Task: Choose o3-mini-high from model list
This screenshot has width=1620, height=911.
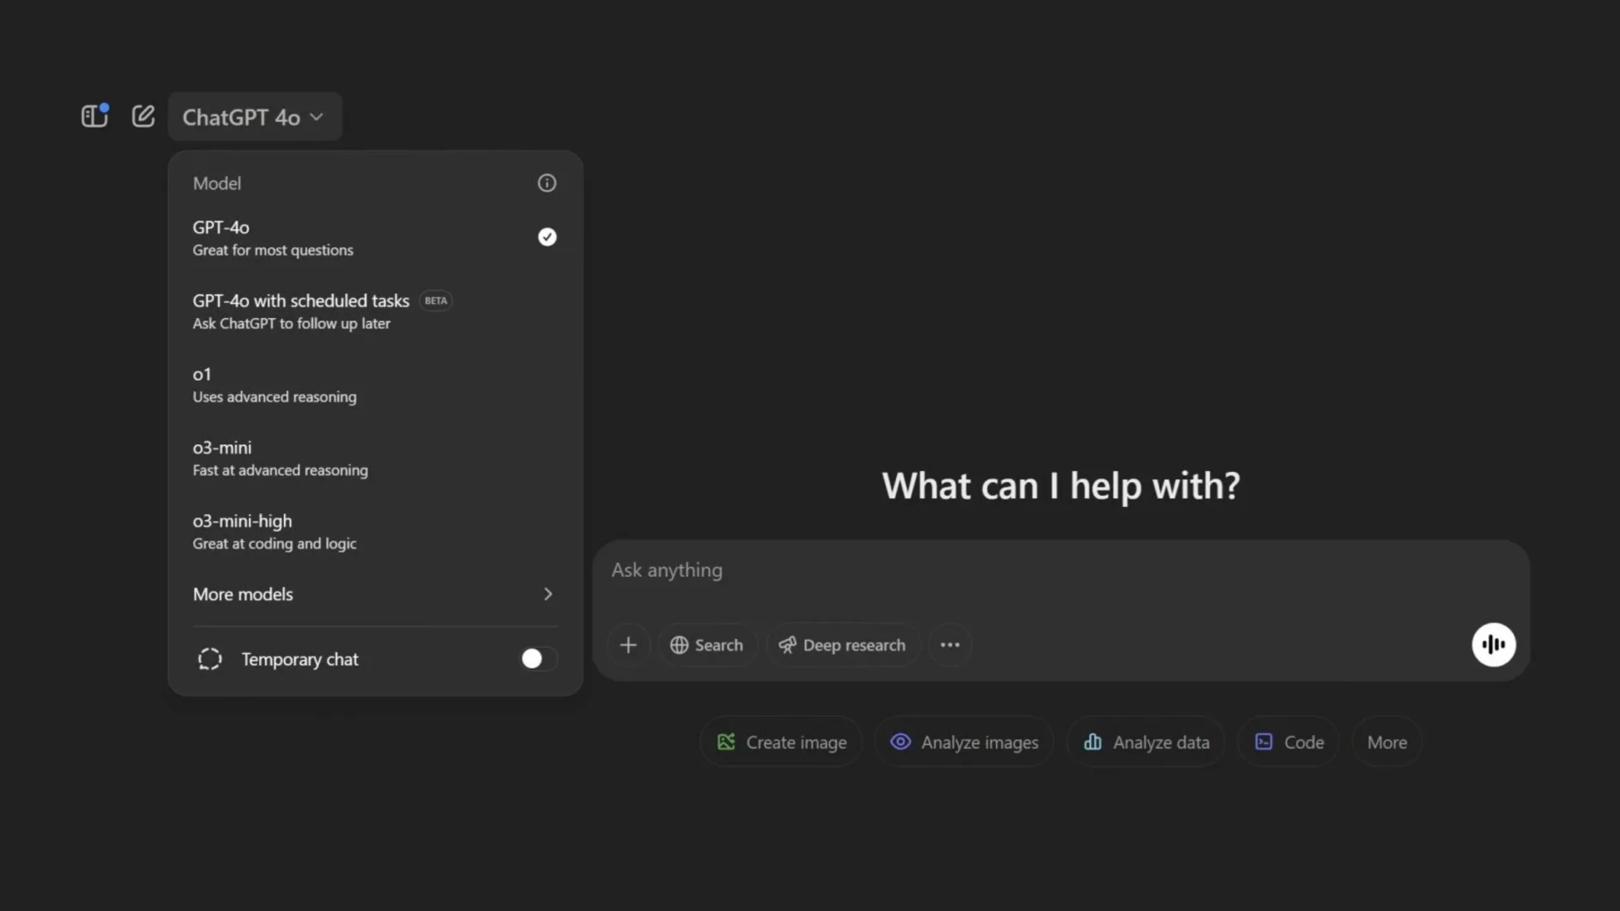Action: coord(375,531)
